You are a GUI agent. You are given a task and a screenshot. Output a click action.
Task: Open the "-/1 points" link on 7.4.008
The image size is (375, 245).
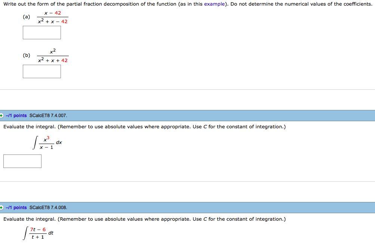pyautogui.click(x=16, y=207)
